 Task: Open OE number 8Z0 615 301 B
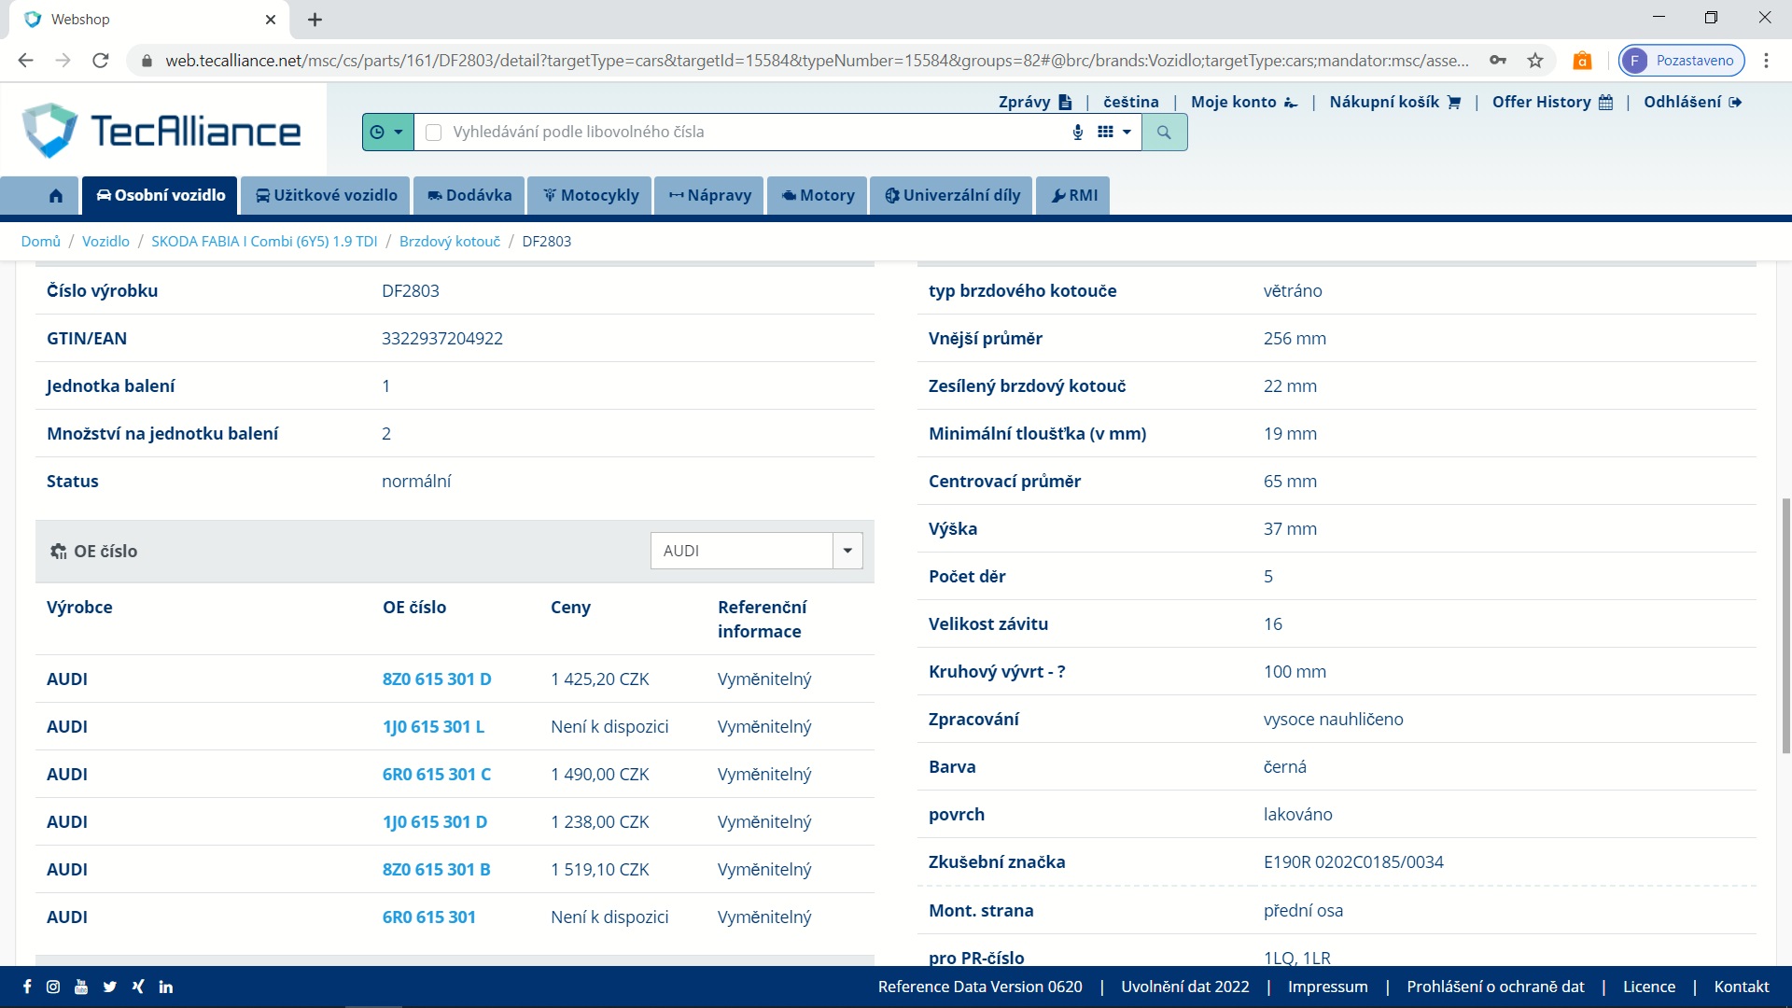pos(437,869)
